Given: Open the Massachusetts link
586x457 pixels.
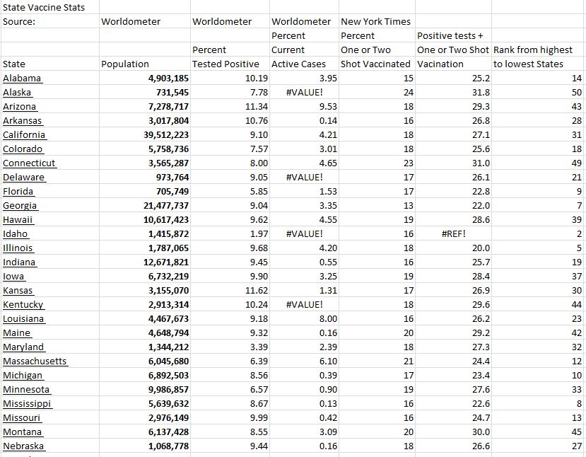Looking at the screenshot, I should point(35,361).
